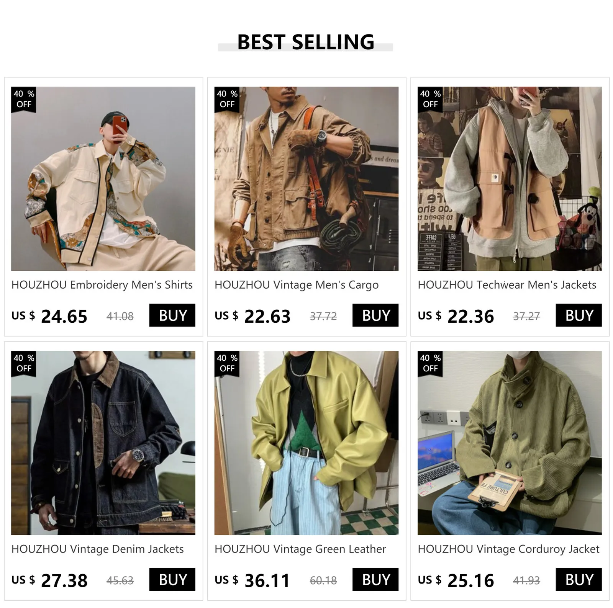Click the BEST SELLING heading
The image size is (613, 608).
[306, 42]
